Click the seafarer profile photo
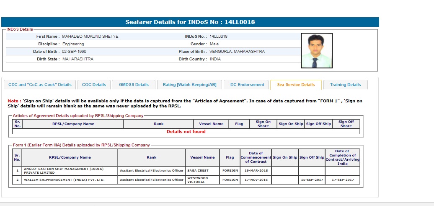This screenshot has width=434, height=206. pyautogui.click(x=317, y=50)
